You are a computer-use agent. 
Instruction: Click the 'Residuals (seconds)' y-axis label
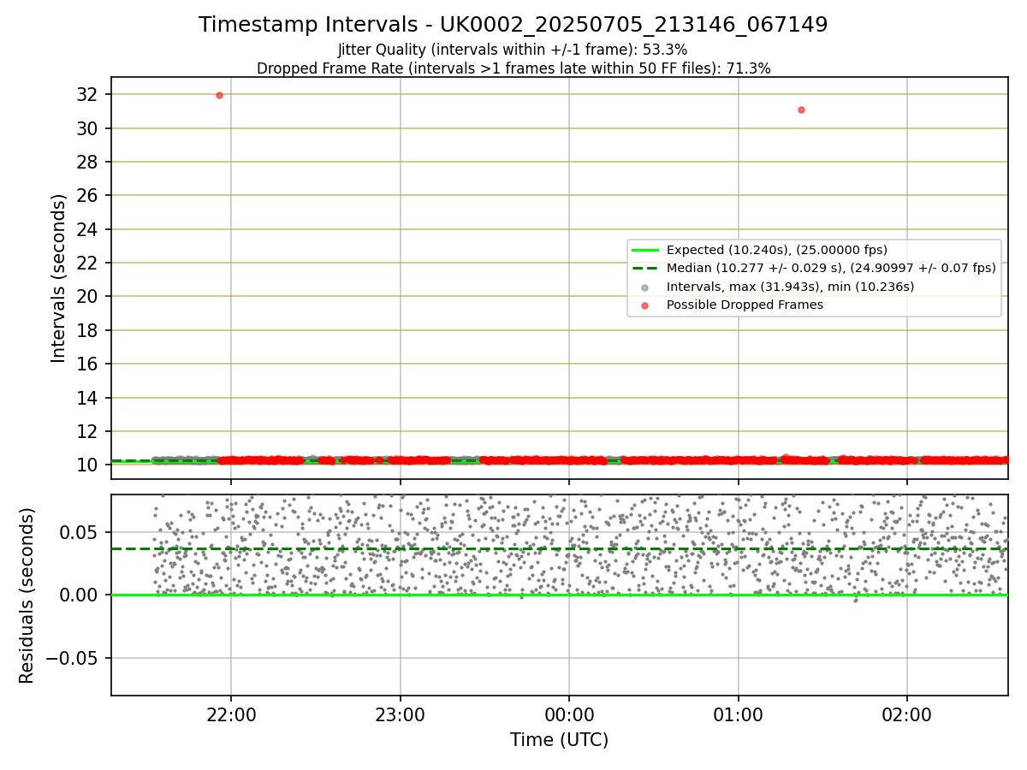(x=27, y=595)
